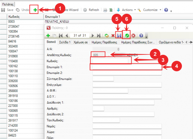Click the floppy save icon in Πελάτης toolbar
The image size is (193, 139).
pyautogui.click(x=119, y=36)
